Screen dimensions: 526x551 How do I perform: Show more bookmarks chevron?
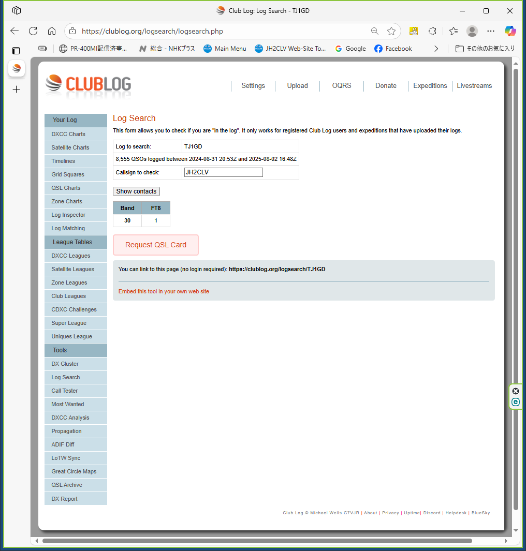pyautogui.click(x=436, y=49)
